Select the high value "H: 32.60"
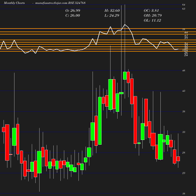 coord(112,11)
